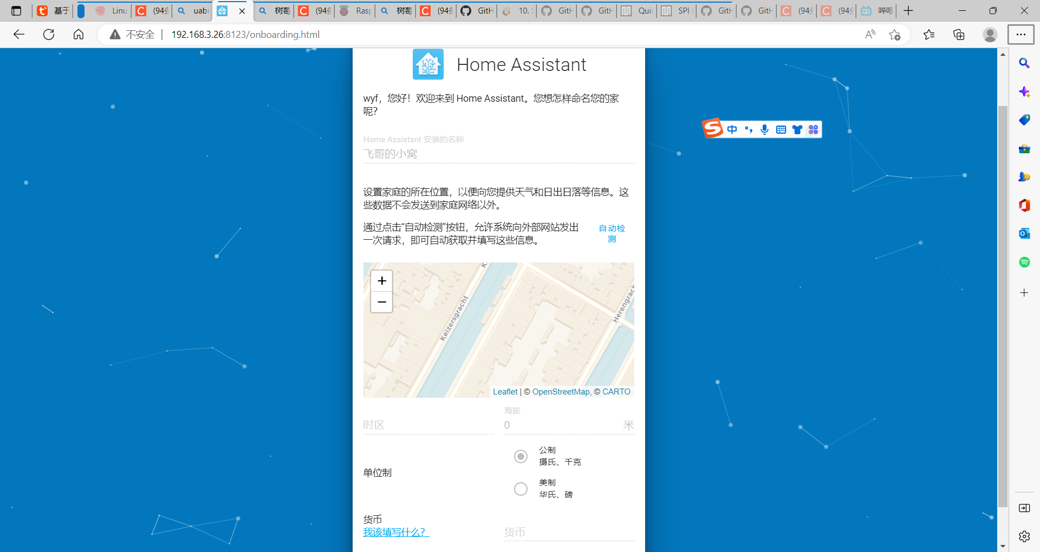Toggle Sogou Chinese/English mode 中
The height and width of the screenshot is (552, 1040).
click(x=732, y=129)
